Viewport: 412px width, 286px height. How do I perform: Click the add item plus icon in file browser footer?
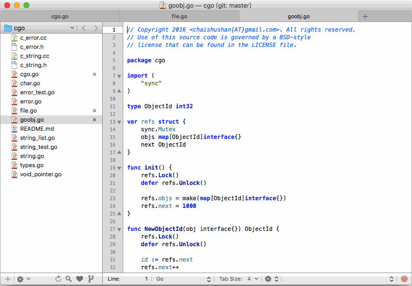[x=8, y=279]
